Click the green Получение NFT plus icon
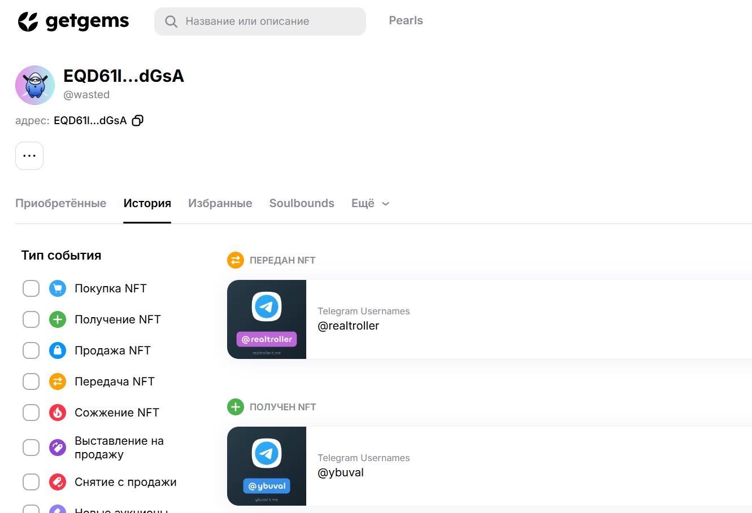The image size is (752, 513). coord(58,319)
